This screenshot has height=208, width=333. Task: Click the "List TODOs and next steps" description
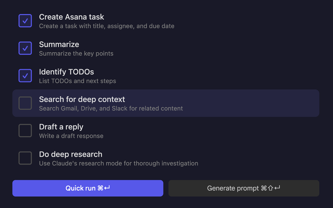click(78, 81)
